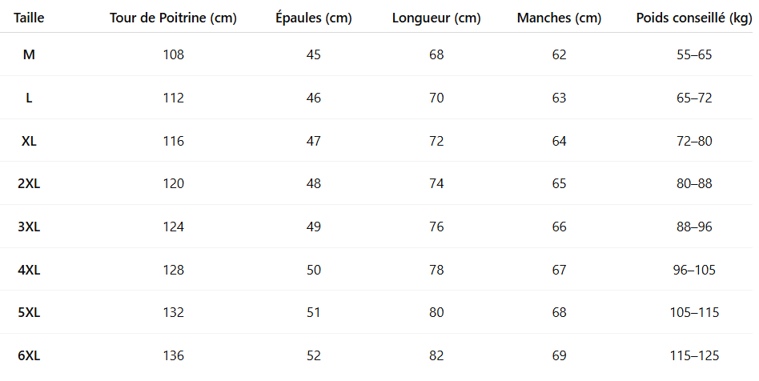The image size is (759, 381).
Task: Click the 2XL size label
Action: [x=29, y=184]
